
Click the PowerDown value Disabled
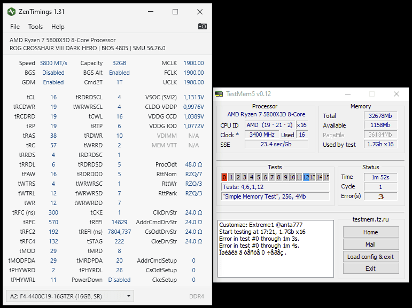click(119, 280)
